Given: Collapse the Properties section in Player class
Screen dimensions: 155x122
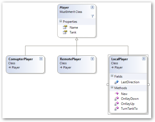Looking at the screenshot, I should tap(61, 21).
